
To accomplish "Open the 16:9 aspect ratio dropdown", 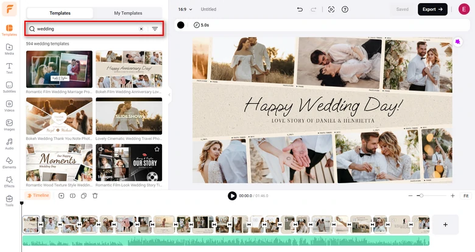I will tap(185, 9).
